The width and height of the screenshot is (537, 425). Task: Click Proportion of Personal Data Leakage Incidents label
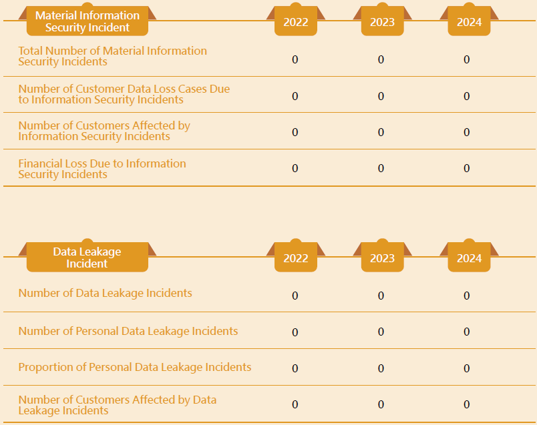pyautogui.click(x=135, y=367)
